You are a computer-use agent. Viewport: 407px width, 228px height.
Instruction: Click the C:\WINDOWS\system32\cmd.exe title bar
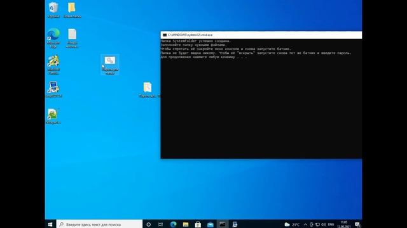[261, 35]
